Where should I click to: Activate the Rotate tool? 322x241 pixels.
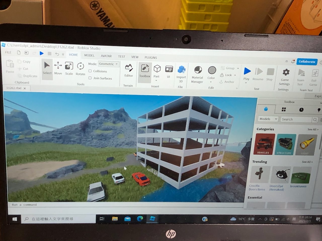pos(80,69)
